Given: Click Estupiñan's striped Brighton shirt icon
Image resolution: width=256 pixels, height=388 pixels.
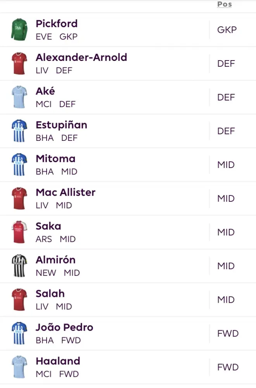Looking at the screenshot, I should tap(19, 131).
